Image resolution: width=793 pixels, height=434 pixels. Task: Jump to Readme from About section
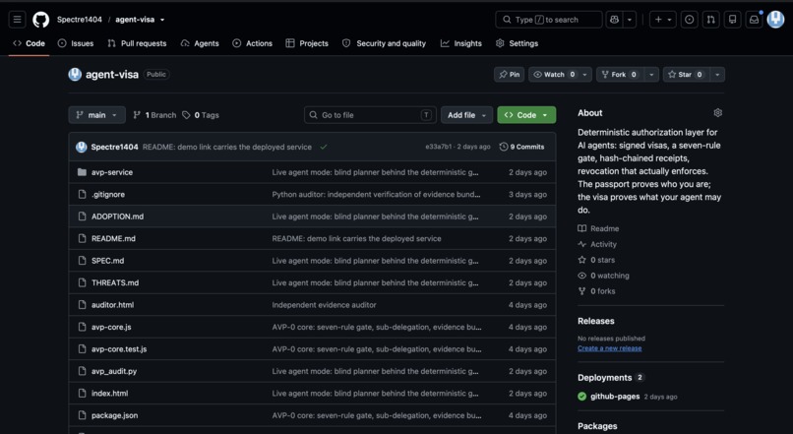click(599, 228)
